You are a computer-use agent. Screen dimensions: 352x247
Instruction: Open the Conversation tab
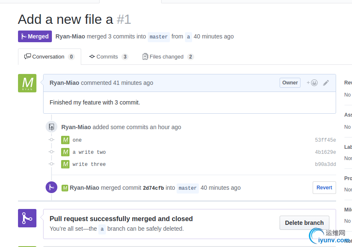click(x=49, y=57)
